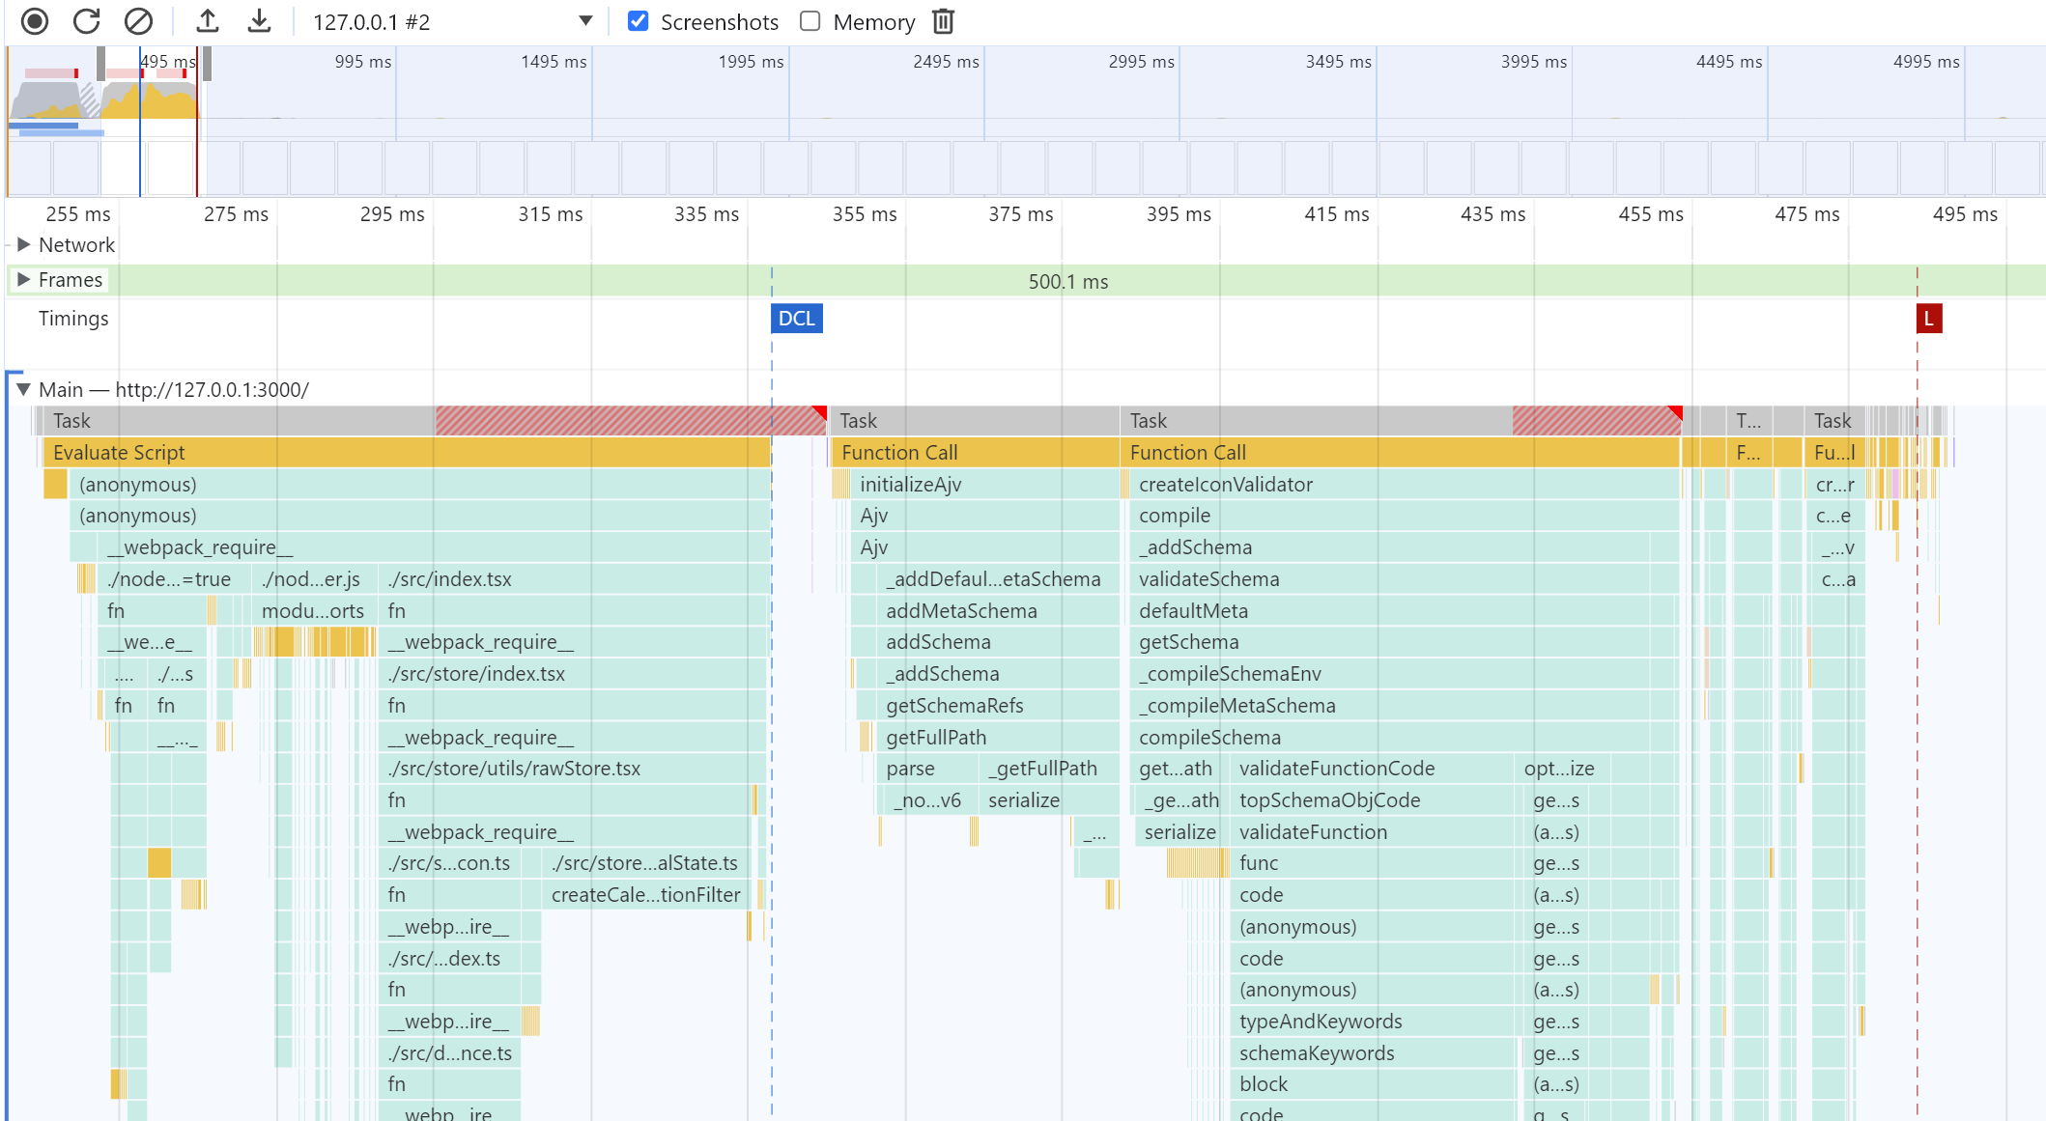This screenshot has width=2046, height=1121.
Task: Click the Load profile upload icon
Action: 208,21
